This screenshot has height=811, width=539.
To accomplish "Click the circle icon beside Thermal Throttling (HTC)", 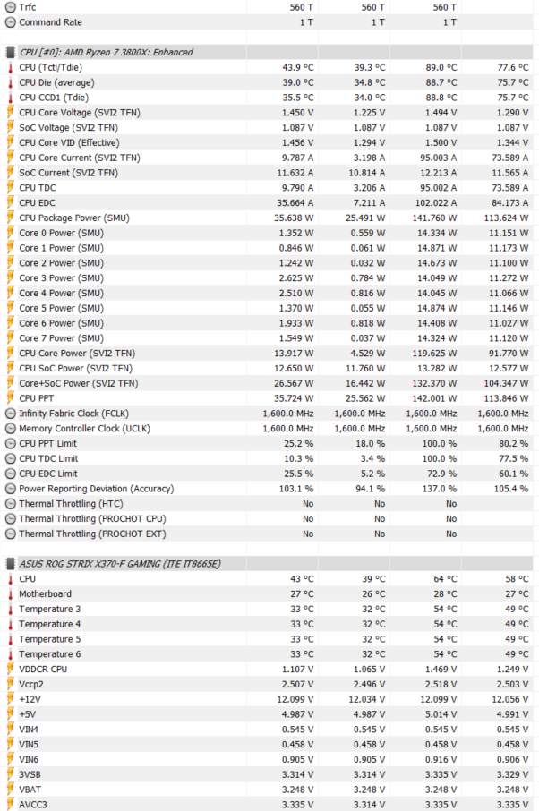I will (10, 504).
